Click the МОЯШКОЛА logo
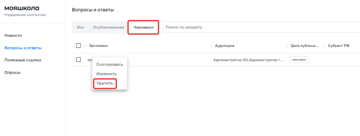 [22, 8]
